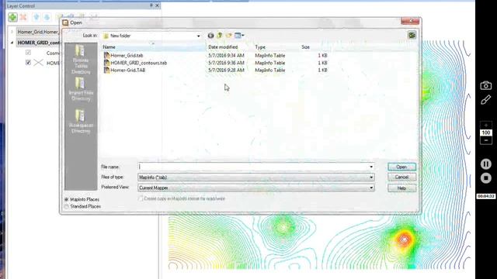The image size is (497, 279).
Task: Stop the screen recording
Action: click(x=486, y=178)
